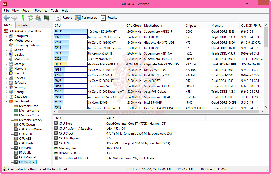Open the Report menu

27,11
